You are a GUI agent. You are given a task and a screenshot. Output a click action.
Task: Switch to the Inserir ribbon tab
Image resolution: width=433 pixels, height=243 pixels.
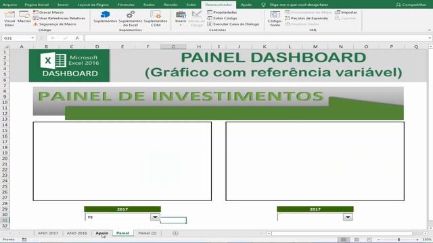pyautogui.click(x=63, y=5)
